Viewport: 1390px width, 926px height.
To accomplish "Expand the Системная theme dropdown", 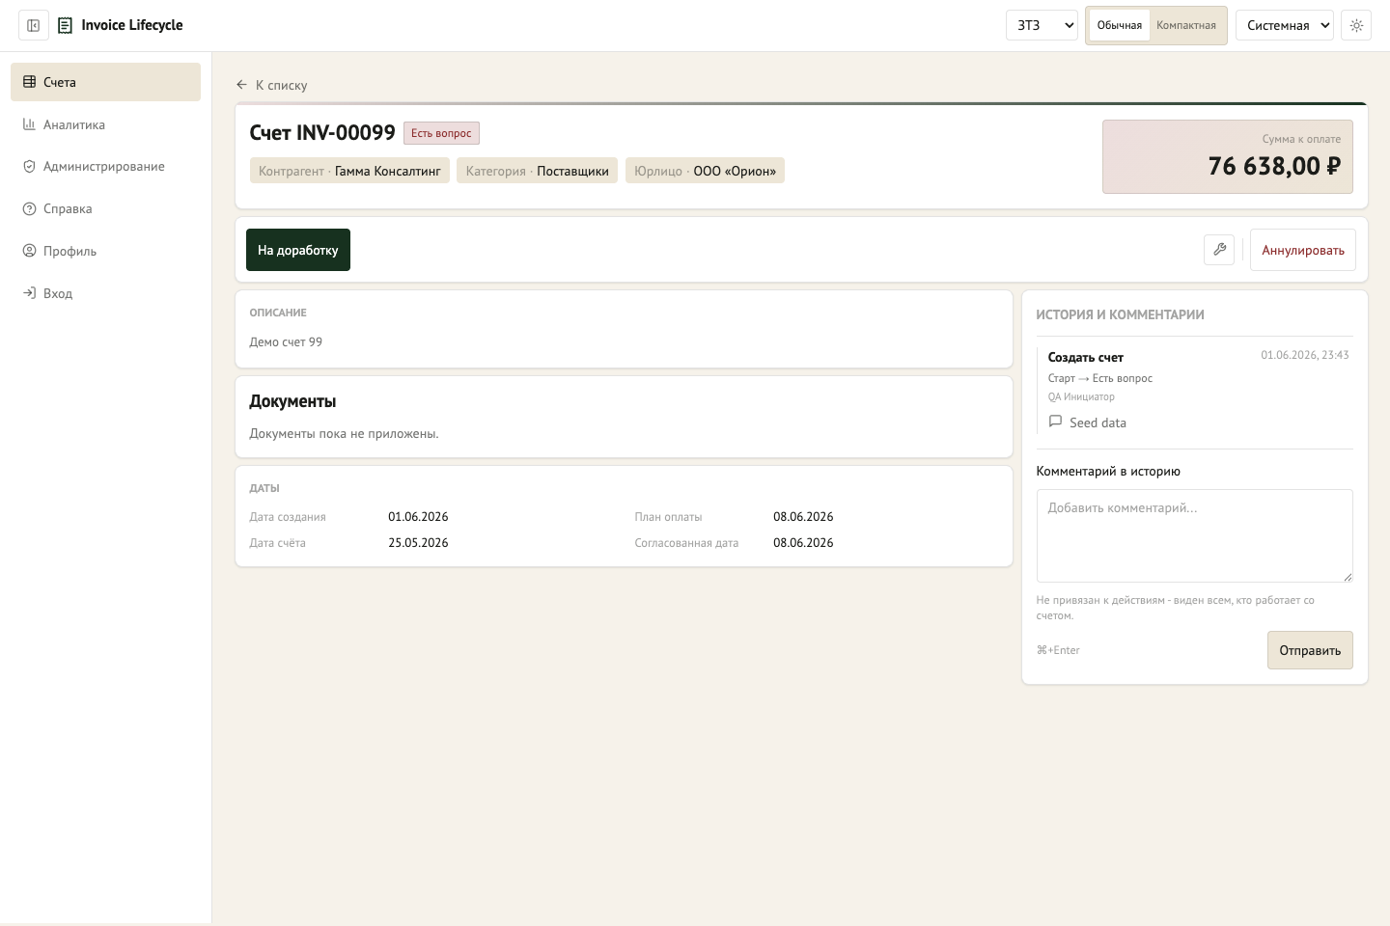I will tap(1284, 25).
